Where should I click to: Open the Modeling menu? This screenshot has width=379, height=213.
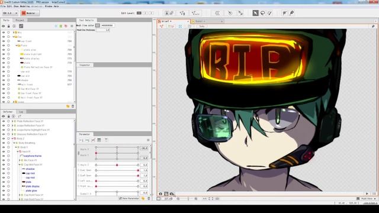tap(25, 7)
